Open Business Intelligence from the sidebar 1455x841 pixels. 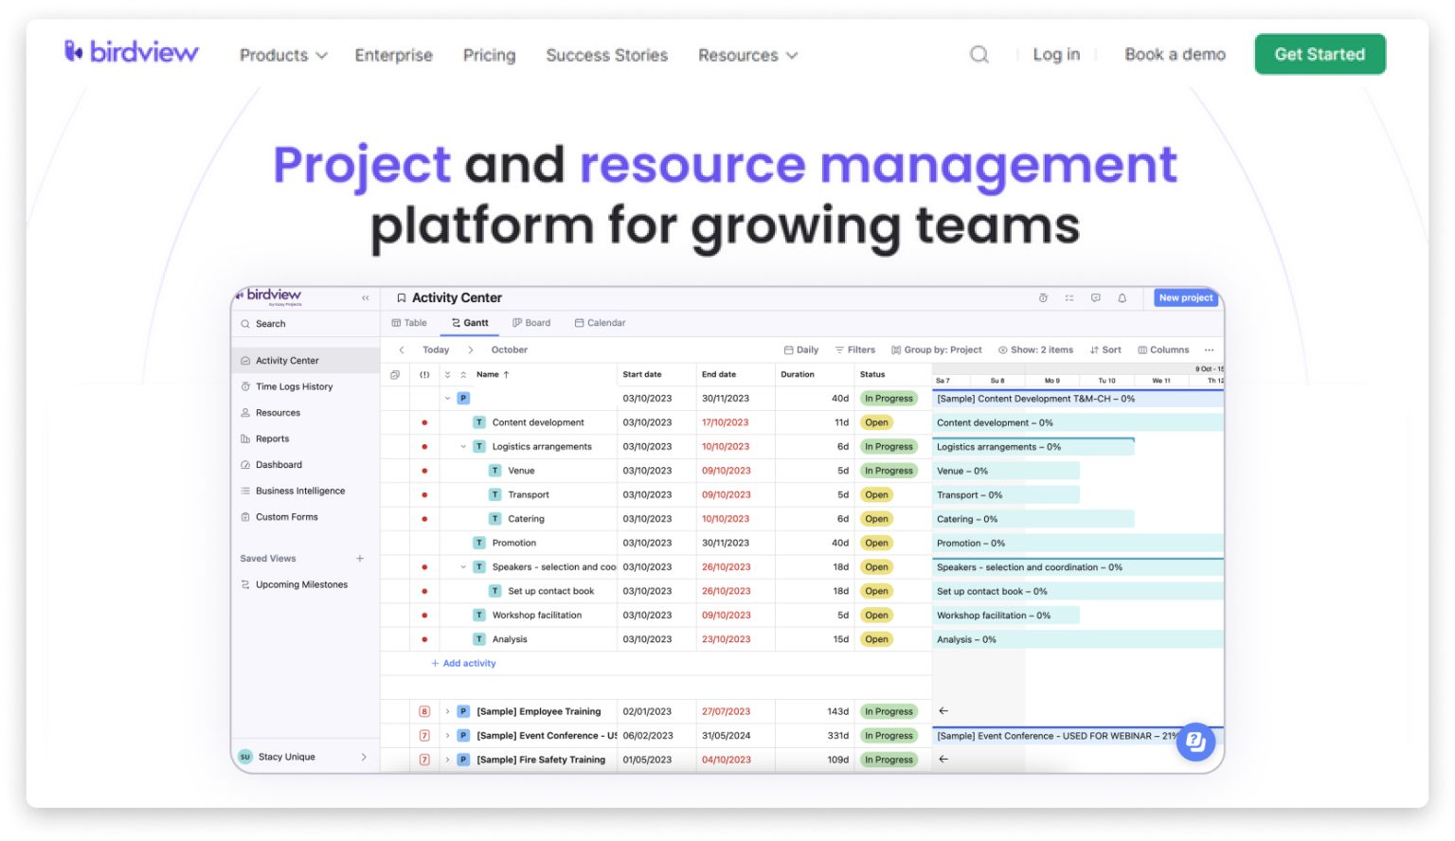tap(299, 491)
